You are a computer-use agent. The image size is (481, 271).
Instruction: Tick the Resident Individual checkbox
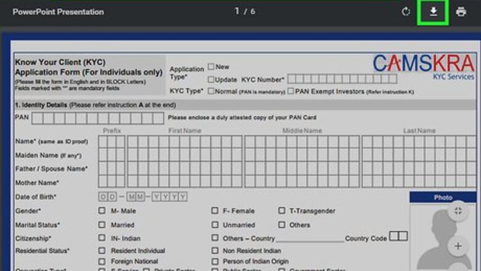tap(102, 250)
